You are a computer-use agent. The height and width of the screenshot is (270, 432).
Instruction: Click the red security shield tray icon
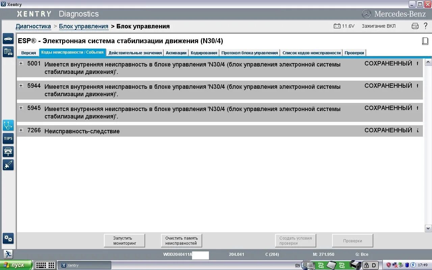pyautogui.click(x=388, y=265)
